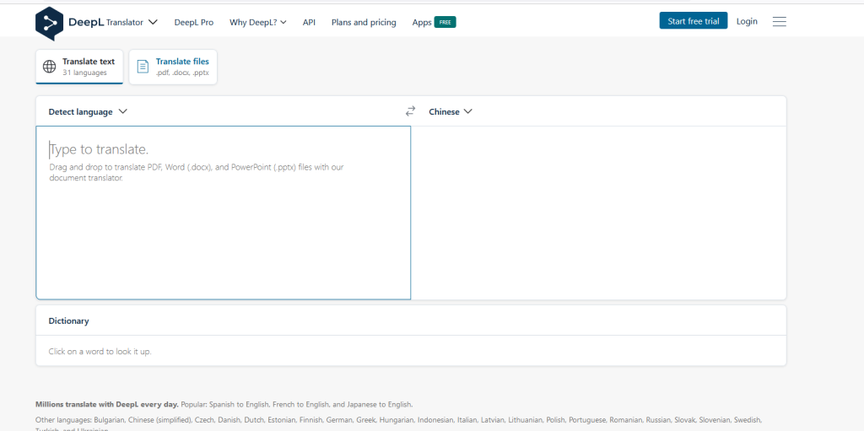This screenshot has height=431, width=864.
Task: Open DeepL Pro in navigation bar
Action: pos(193,22)
